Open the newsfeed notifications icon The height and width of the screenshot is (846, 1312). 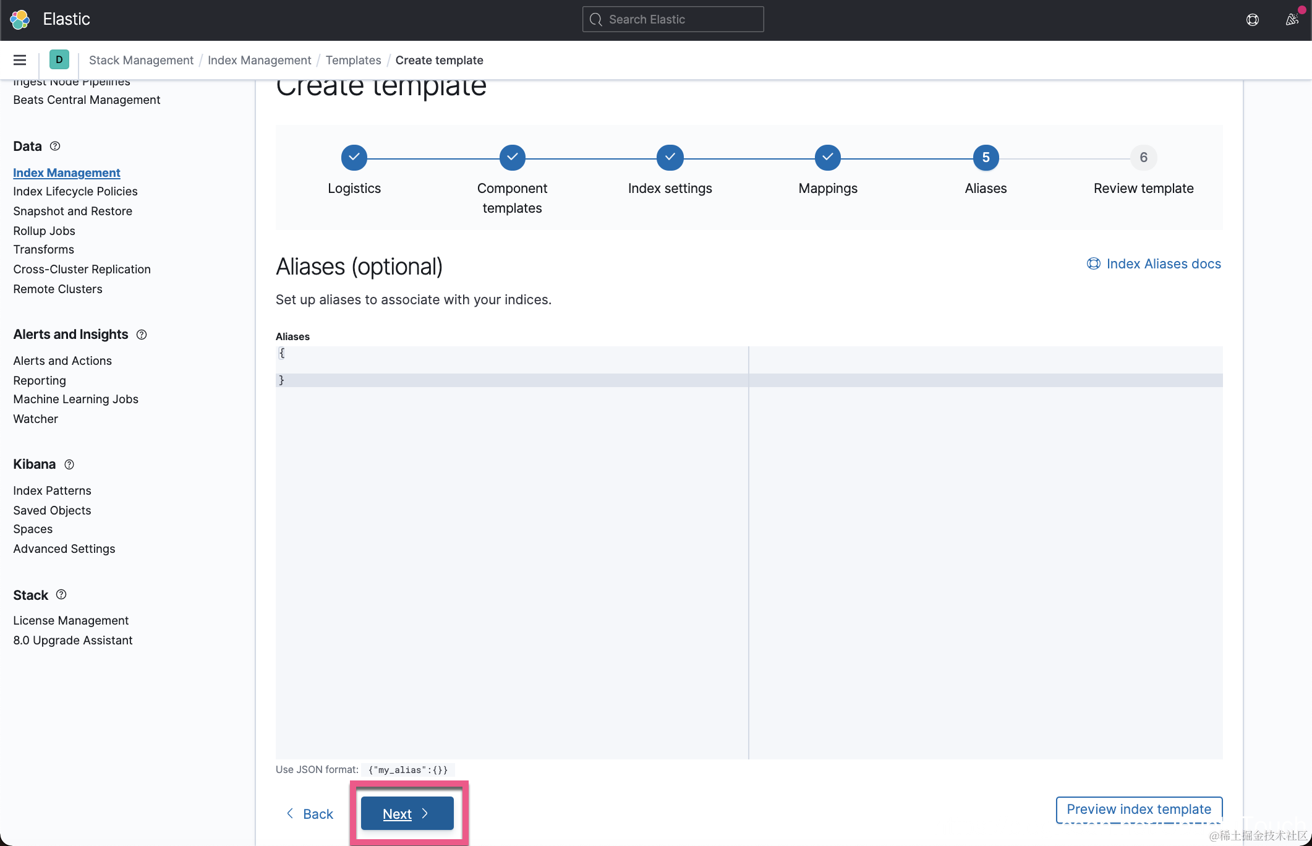coord(1292,20)
